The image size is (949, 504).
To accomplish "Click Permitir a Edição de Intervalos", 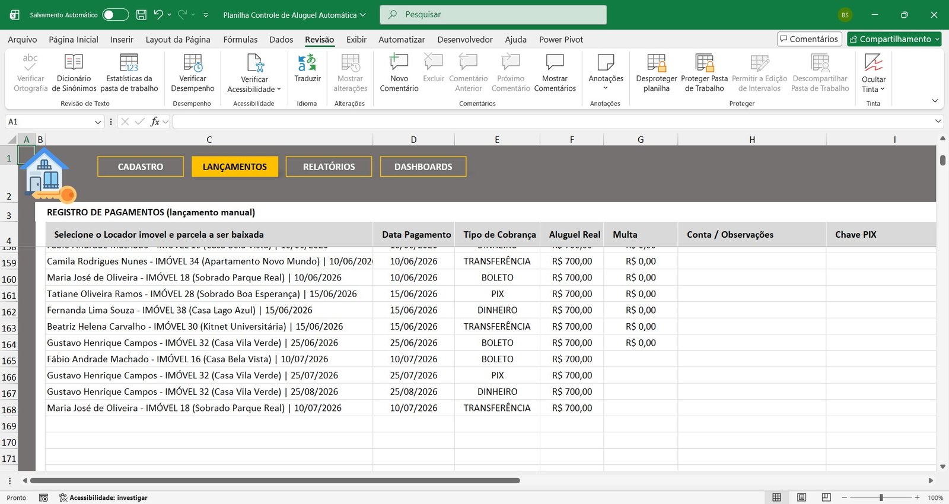I will [759, 73].
